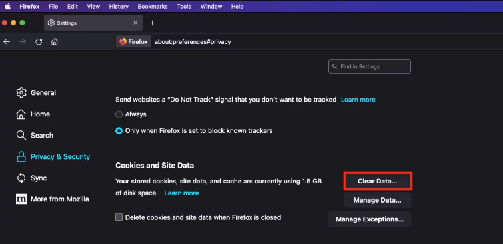Click Learn more link about disk space
503x244 pixels.
181,193
